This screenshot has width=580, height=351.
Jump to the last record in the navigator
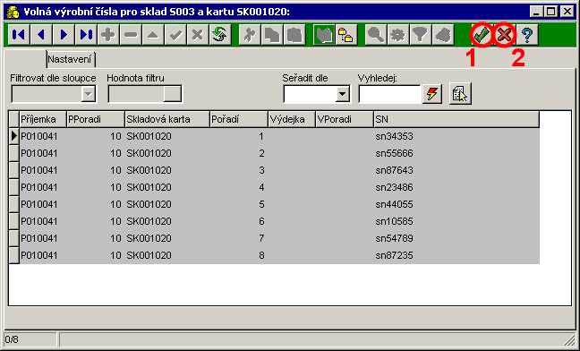pyautogui.click(x=86, y=35)
